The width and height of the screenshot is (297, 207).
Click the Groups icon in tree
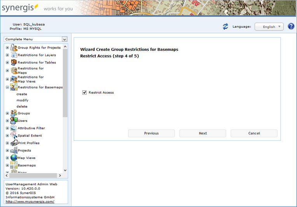(x=14, y=113)
